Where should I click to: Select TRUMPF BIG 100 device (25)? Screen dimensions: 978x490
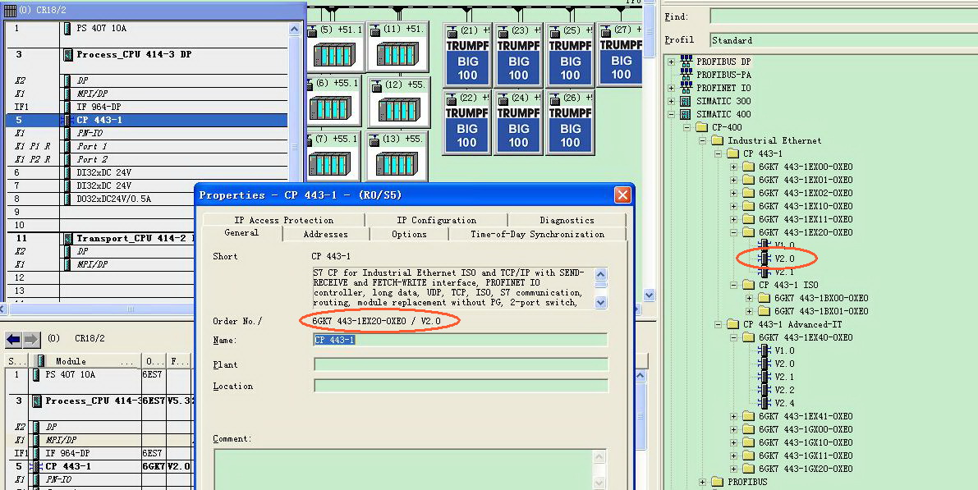(570, 55)
